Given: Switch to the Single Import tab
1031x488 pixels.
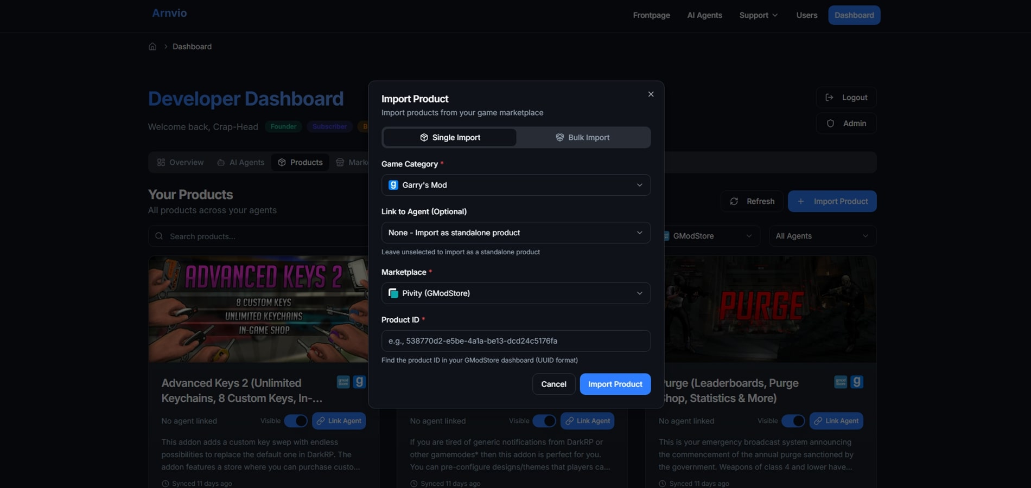Looking at the screenshot, I should pos(450,137).
